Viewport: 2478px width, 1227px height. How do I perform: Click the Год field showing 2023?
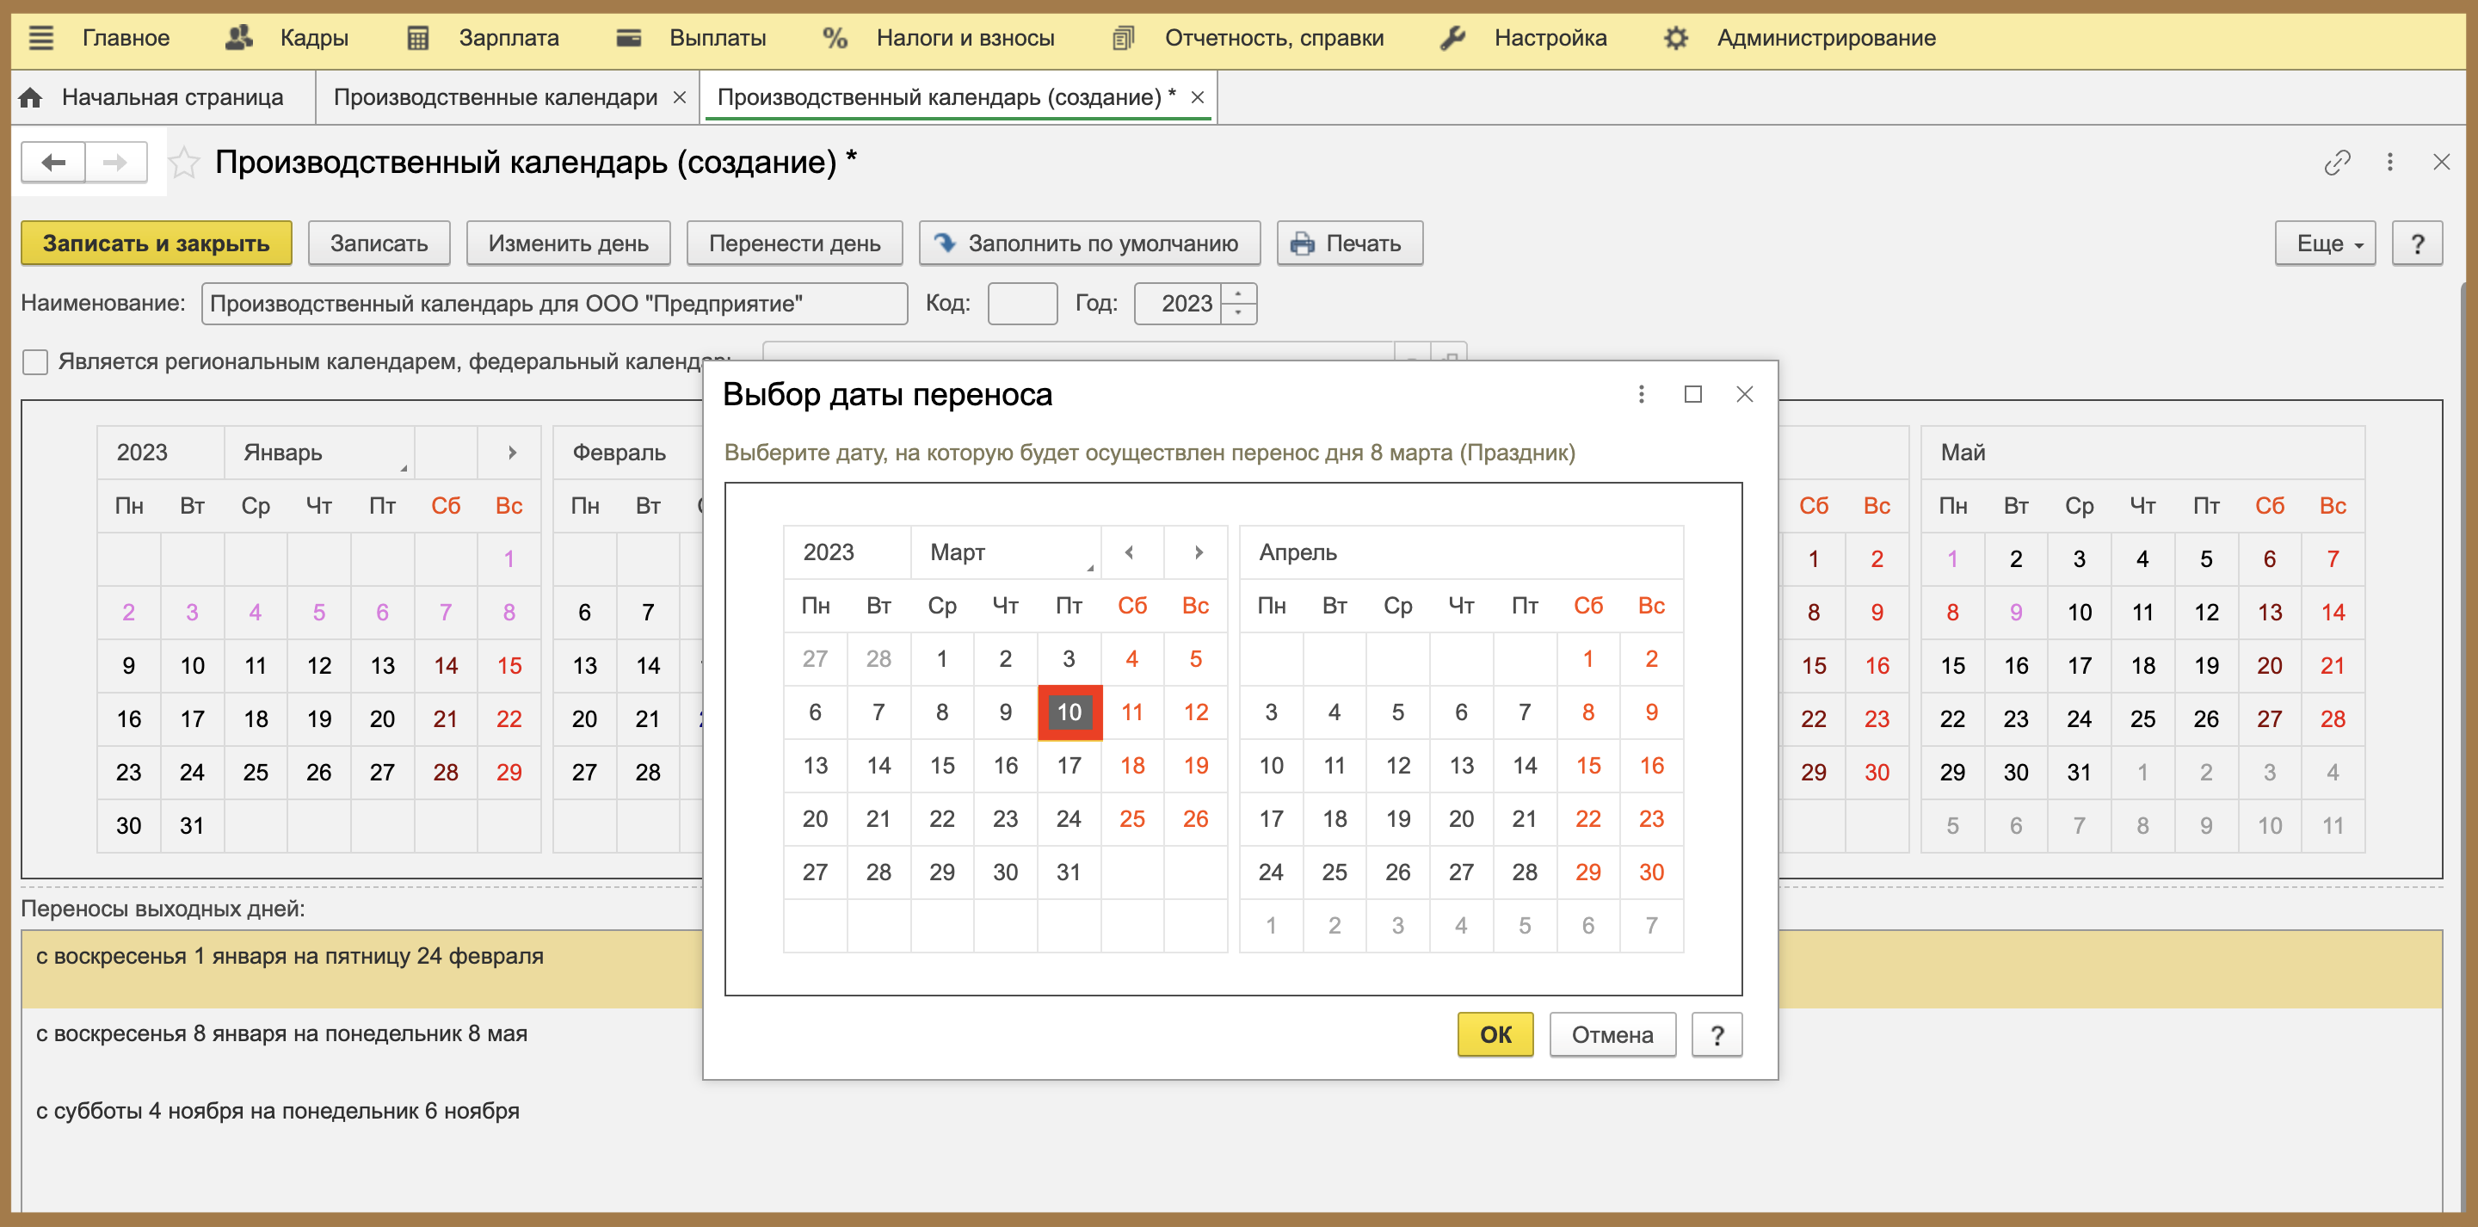pyautogui.click(x=1180, y=304)
